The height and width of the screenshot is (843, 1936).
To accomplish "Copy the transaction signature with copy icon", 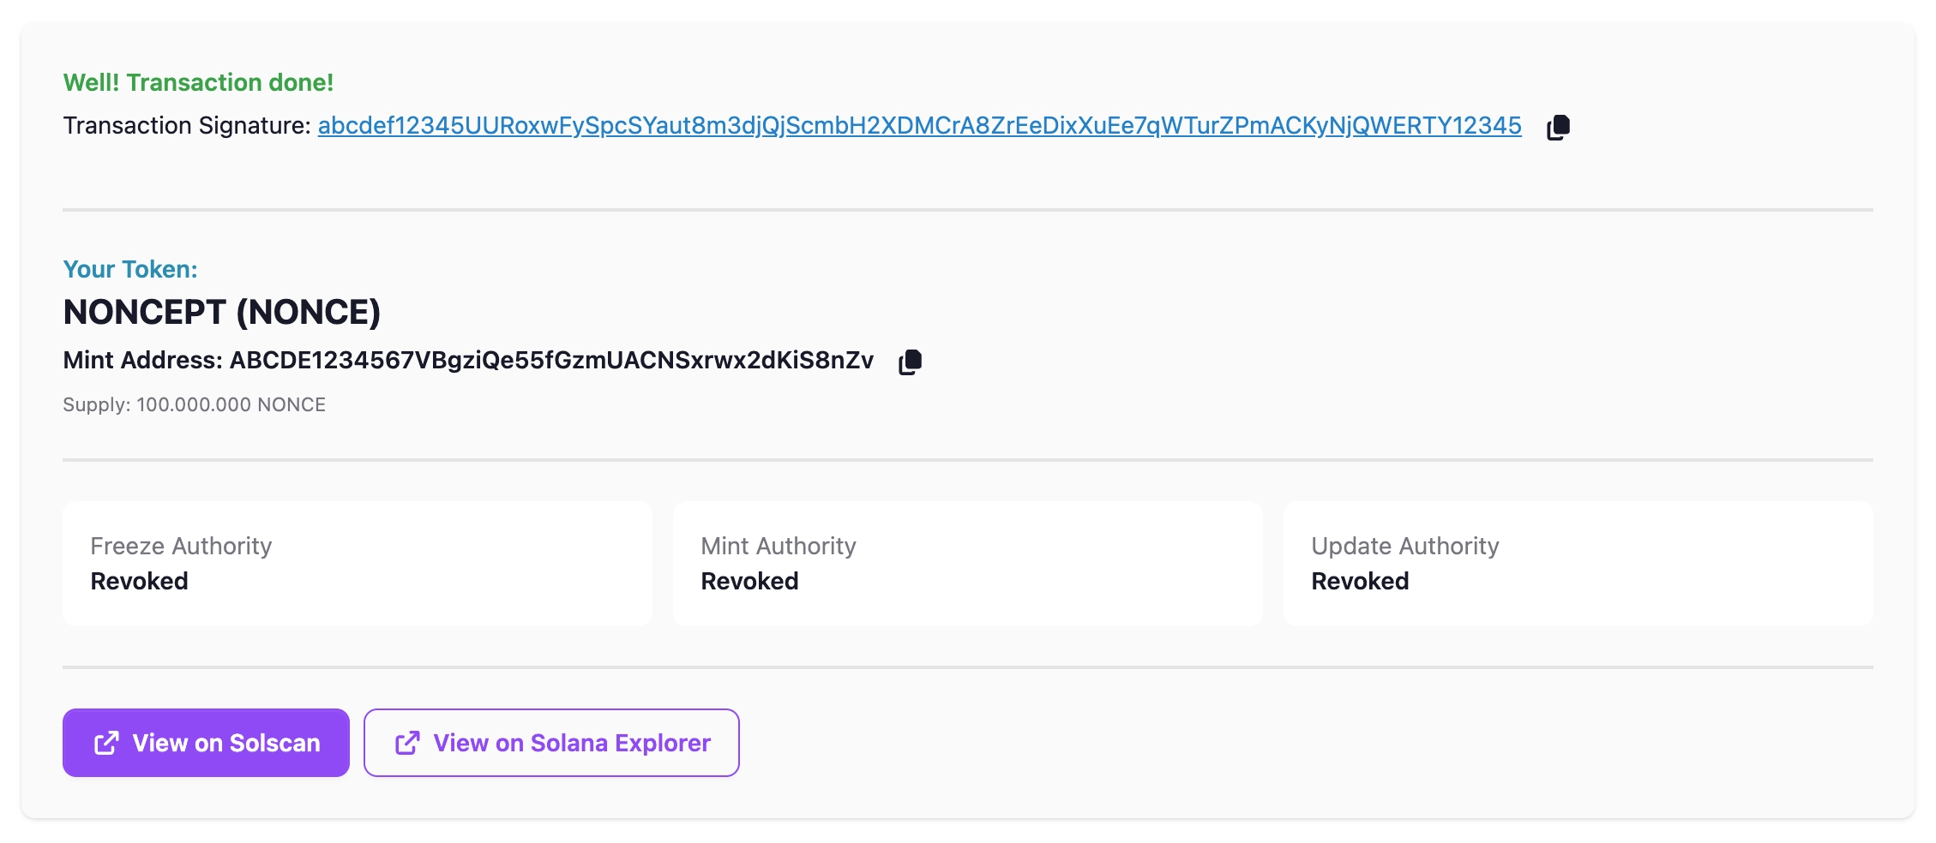I will tap(1558, 127).
